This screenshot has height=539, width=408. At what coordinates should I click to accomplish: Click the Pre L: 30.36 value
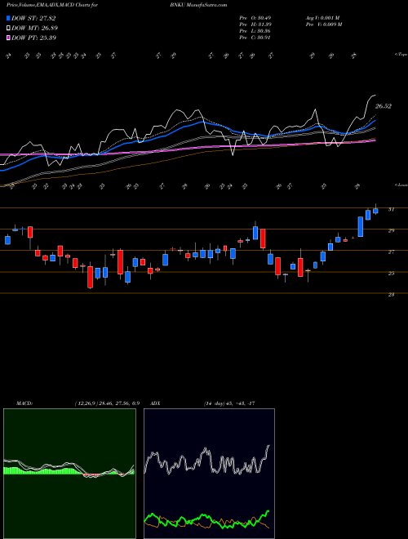click(x=255, y=31)
